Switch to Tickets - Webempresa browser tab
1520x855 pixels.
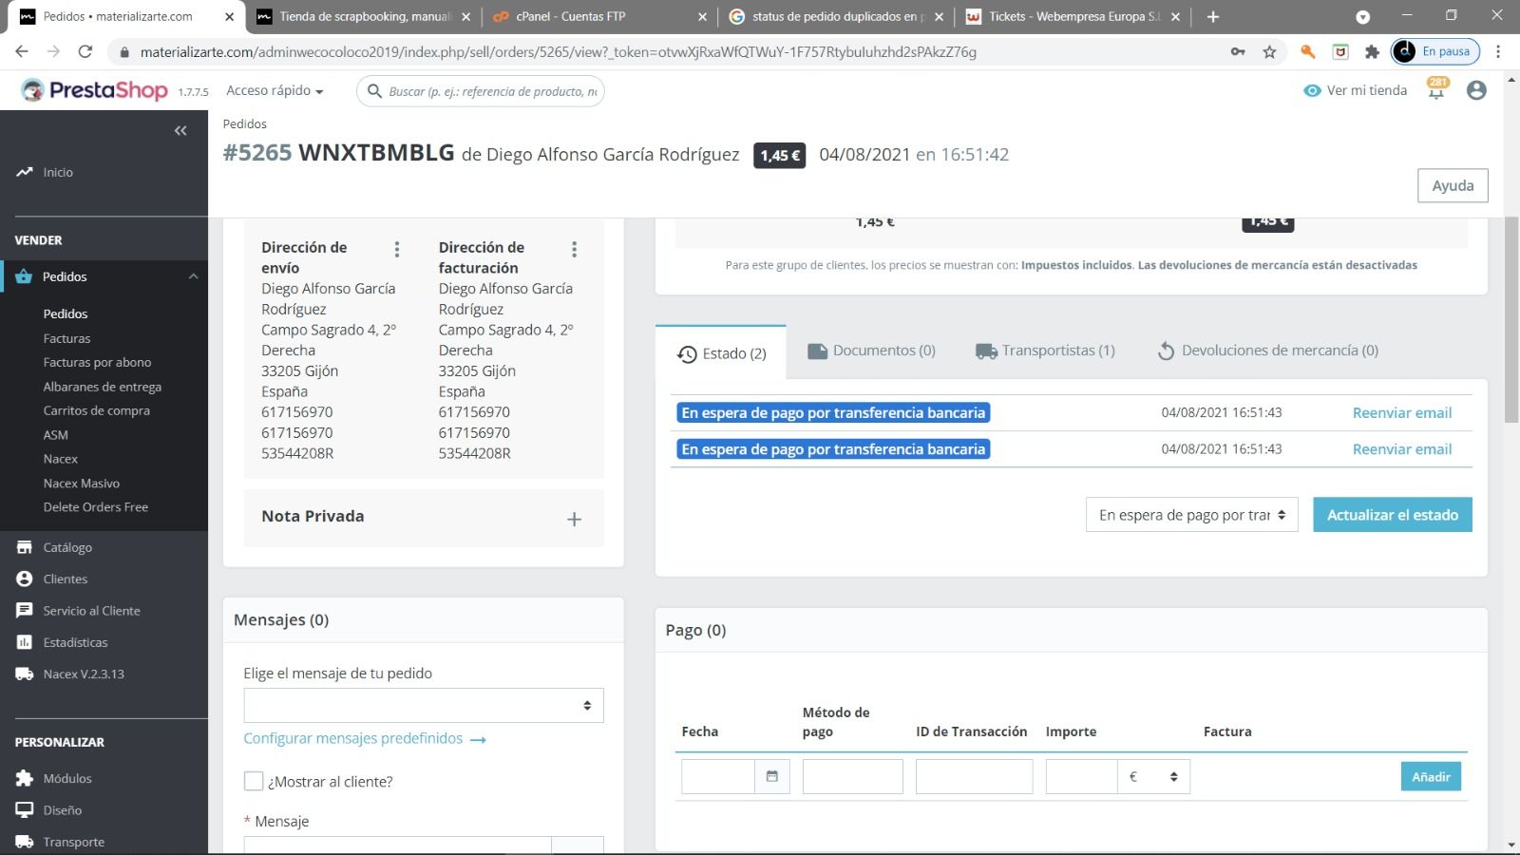click(x=1073, y=16)
